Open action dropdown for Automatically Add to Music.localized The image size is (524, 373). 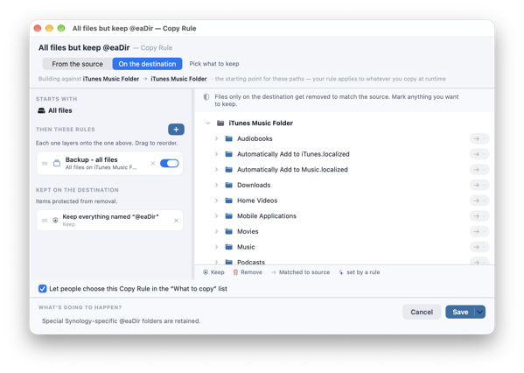pos(479,170)
